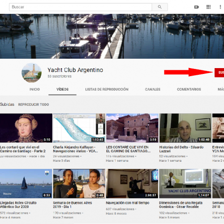
Task: Open the create video camera icon
Action: 197,7
